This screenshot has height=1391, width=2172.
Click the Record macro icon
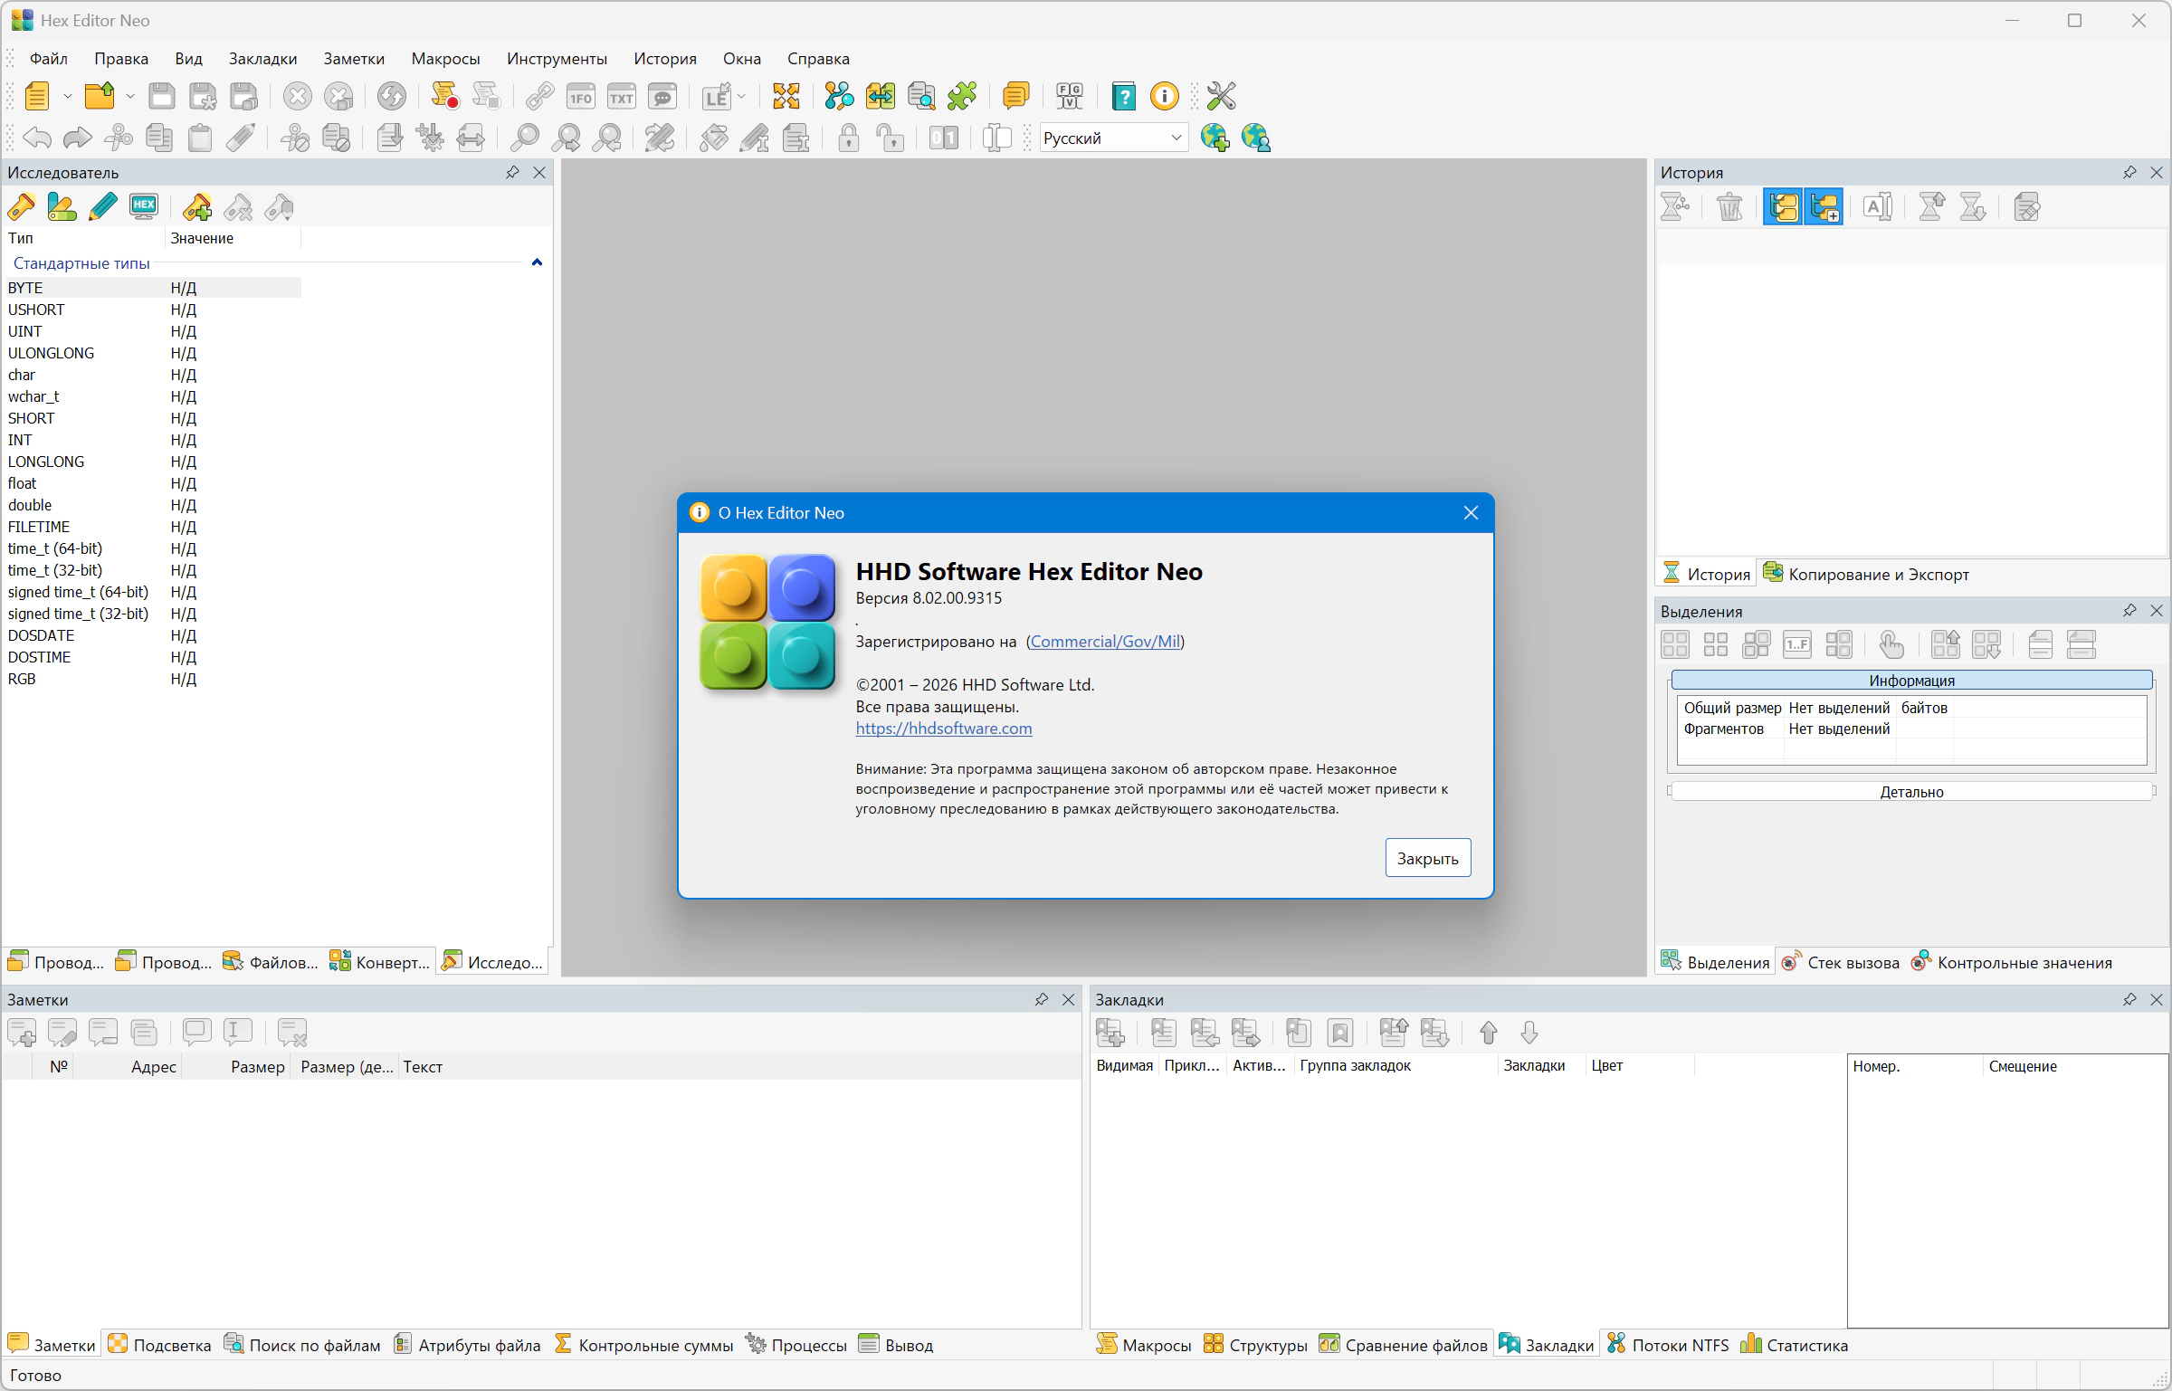(444, 96)
